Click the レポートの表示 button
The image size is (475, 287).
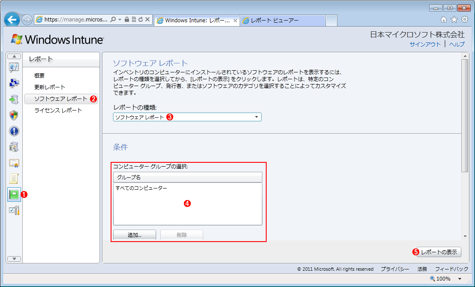439,252
